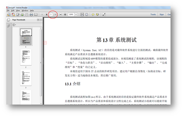Open the Edit menu
This screenshot has height=117, width=183.
(x=13, y=11)
